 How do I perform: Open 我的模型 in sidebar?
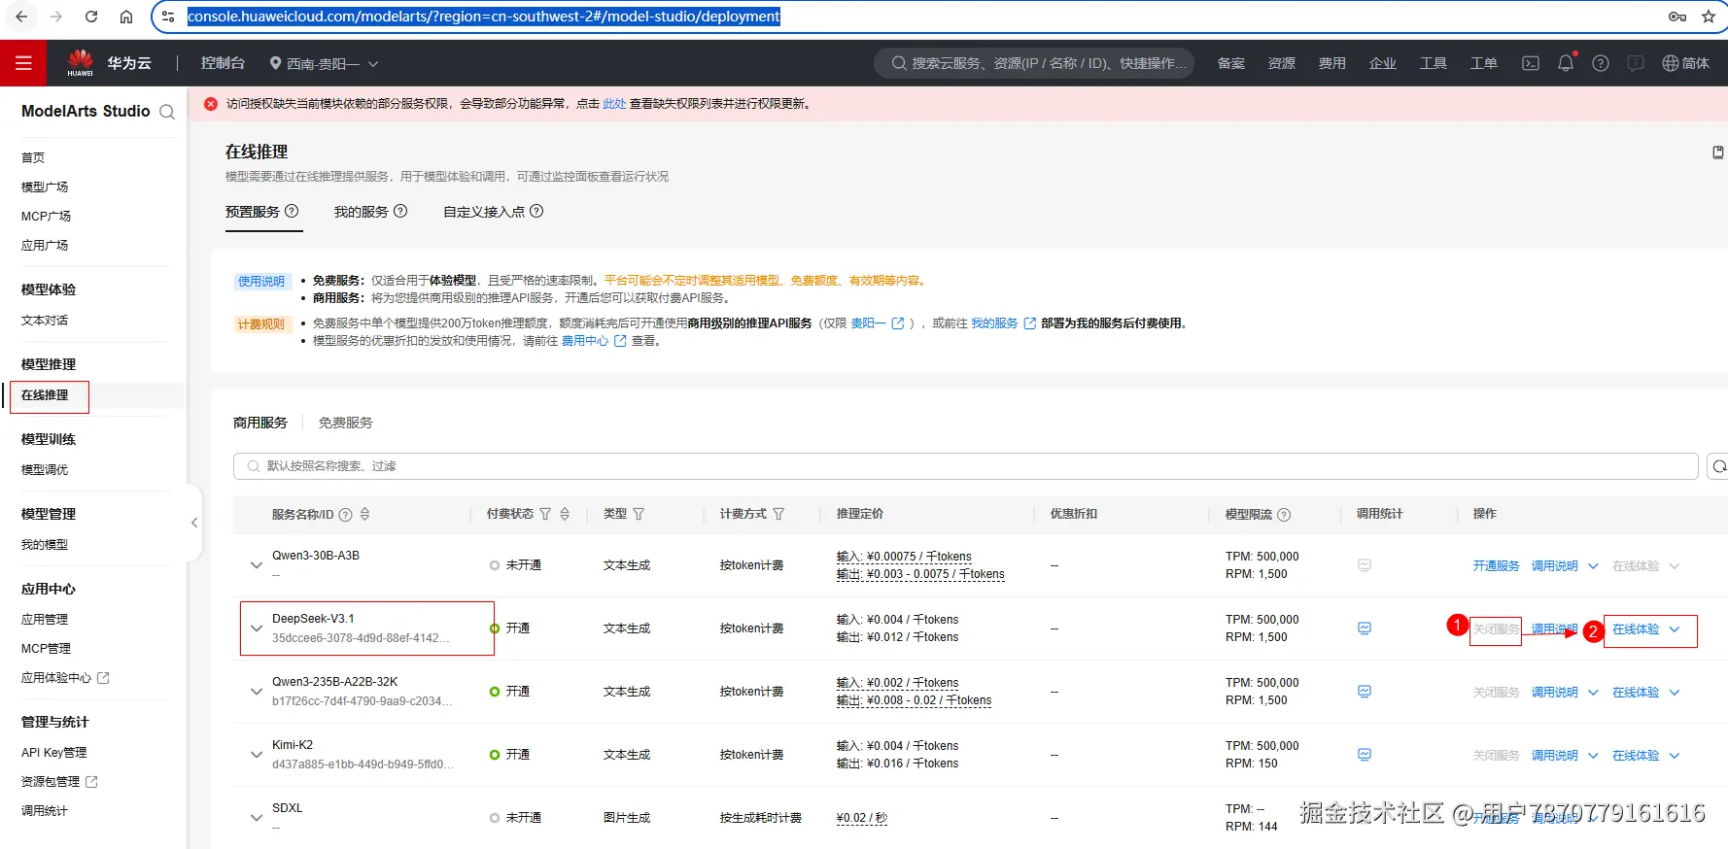click(x=45, y=544)
